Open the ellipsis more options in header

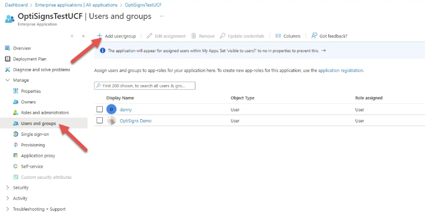162,16
